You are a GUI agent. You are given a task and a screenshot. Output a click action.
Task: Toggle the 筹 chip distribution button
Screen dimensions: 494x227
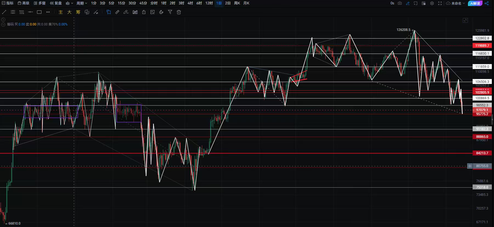pyautogui.click(x=78, y=12)
